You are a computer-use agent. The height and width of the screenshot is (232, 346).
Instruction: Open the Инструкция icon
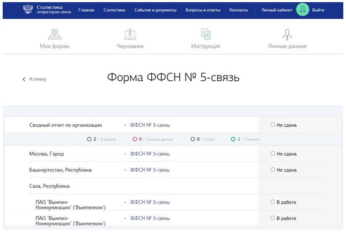pos(205,35)
